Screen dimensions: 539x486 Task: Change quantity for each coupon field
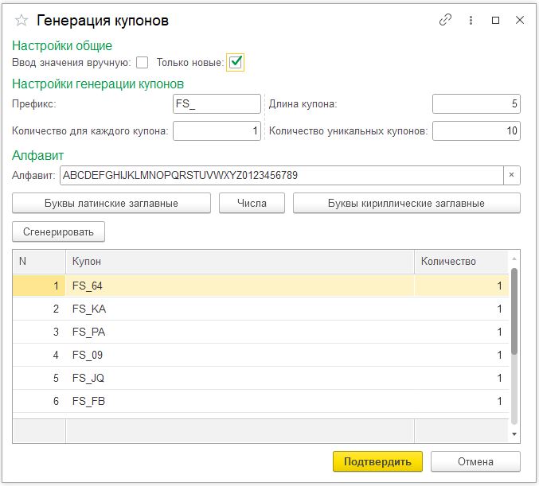[217, 131]
